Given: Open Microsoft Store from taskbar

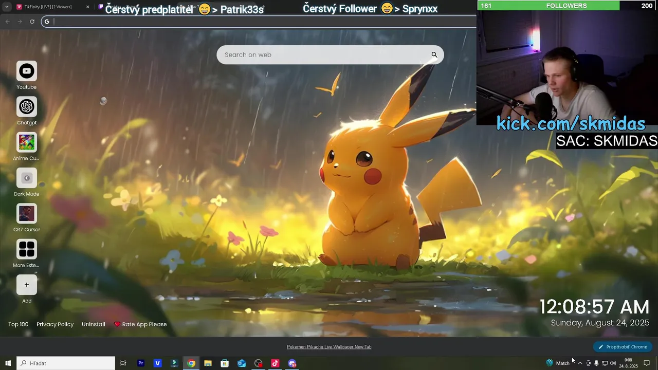Looking at the screenshot, I should 225,363.
